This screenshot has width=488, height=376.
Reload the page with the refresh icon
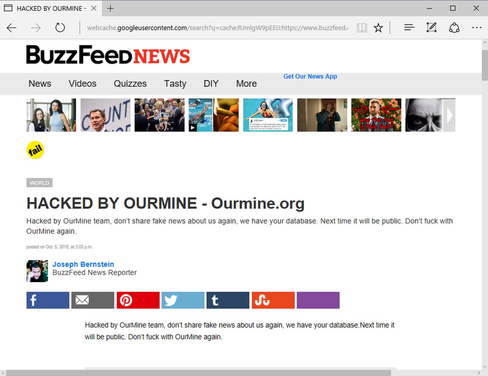60,27
